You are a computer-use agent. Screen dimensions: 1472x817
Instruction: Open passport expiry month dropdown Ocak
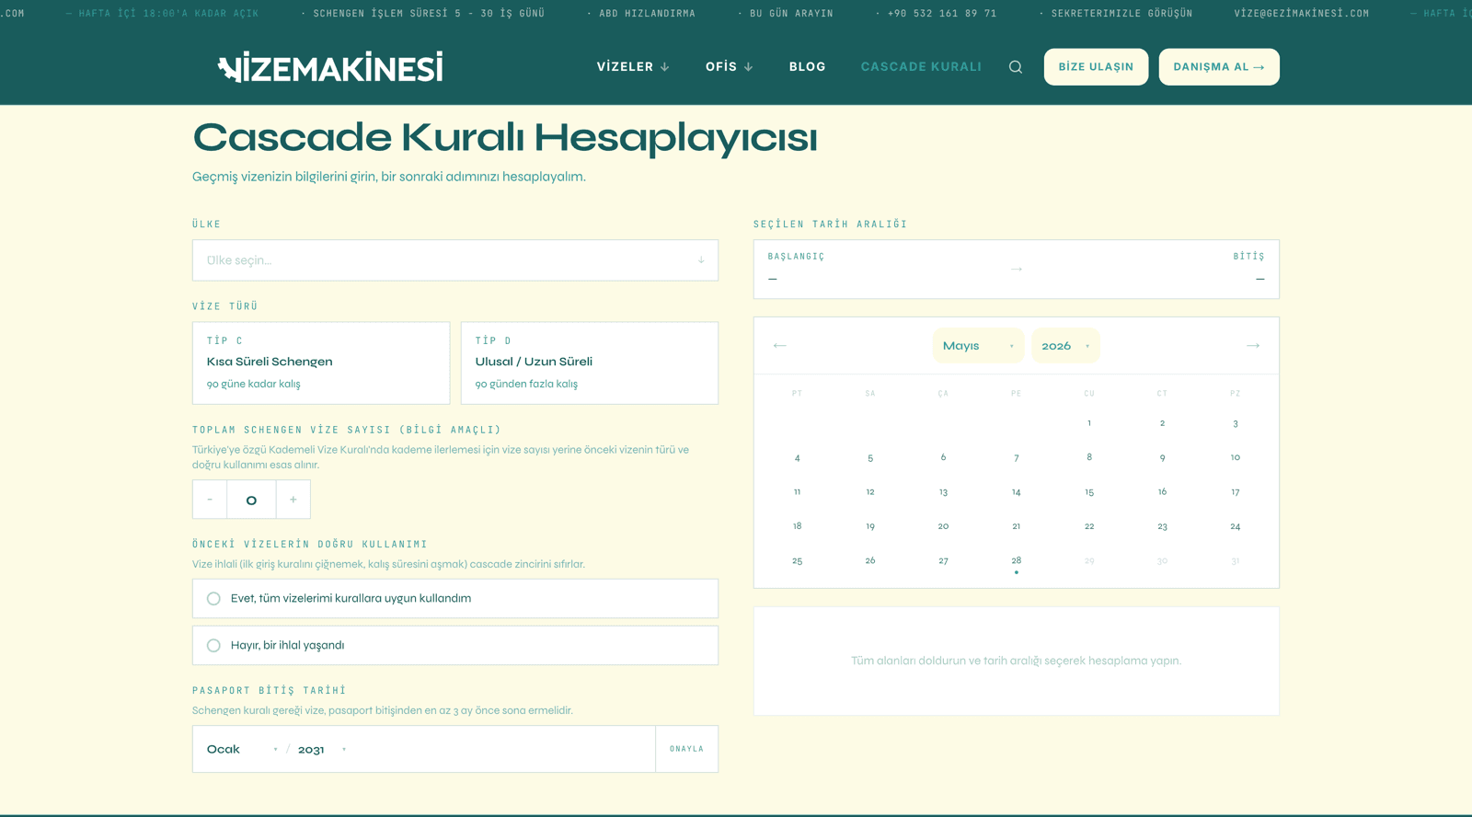coord(242,749)
